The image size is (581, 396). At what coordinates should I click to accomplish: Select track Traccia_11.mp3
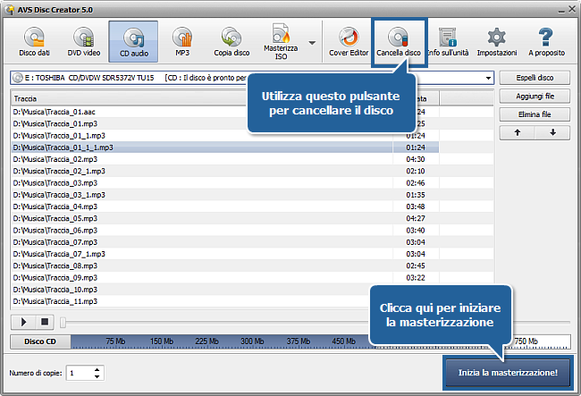coord(190,301)
